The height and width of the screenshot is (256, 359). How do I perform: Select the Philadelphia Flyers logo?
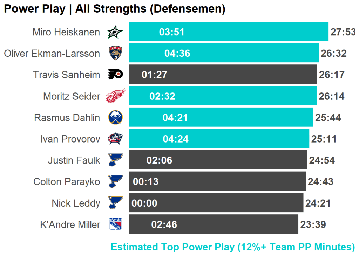tap(115, 75)
